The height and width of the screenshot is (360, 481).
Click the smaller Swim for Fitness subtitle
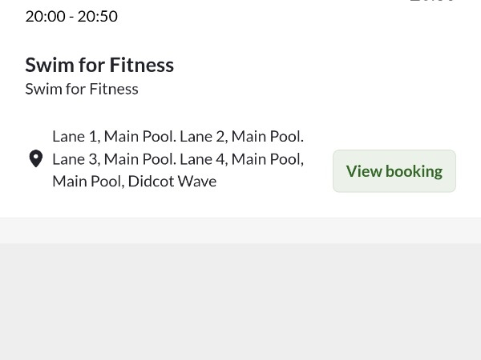coord(82,89)
